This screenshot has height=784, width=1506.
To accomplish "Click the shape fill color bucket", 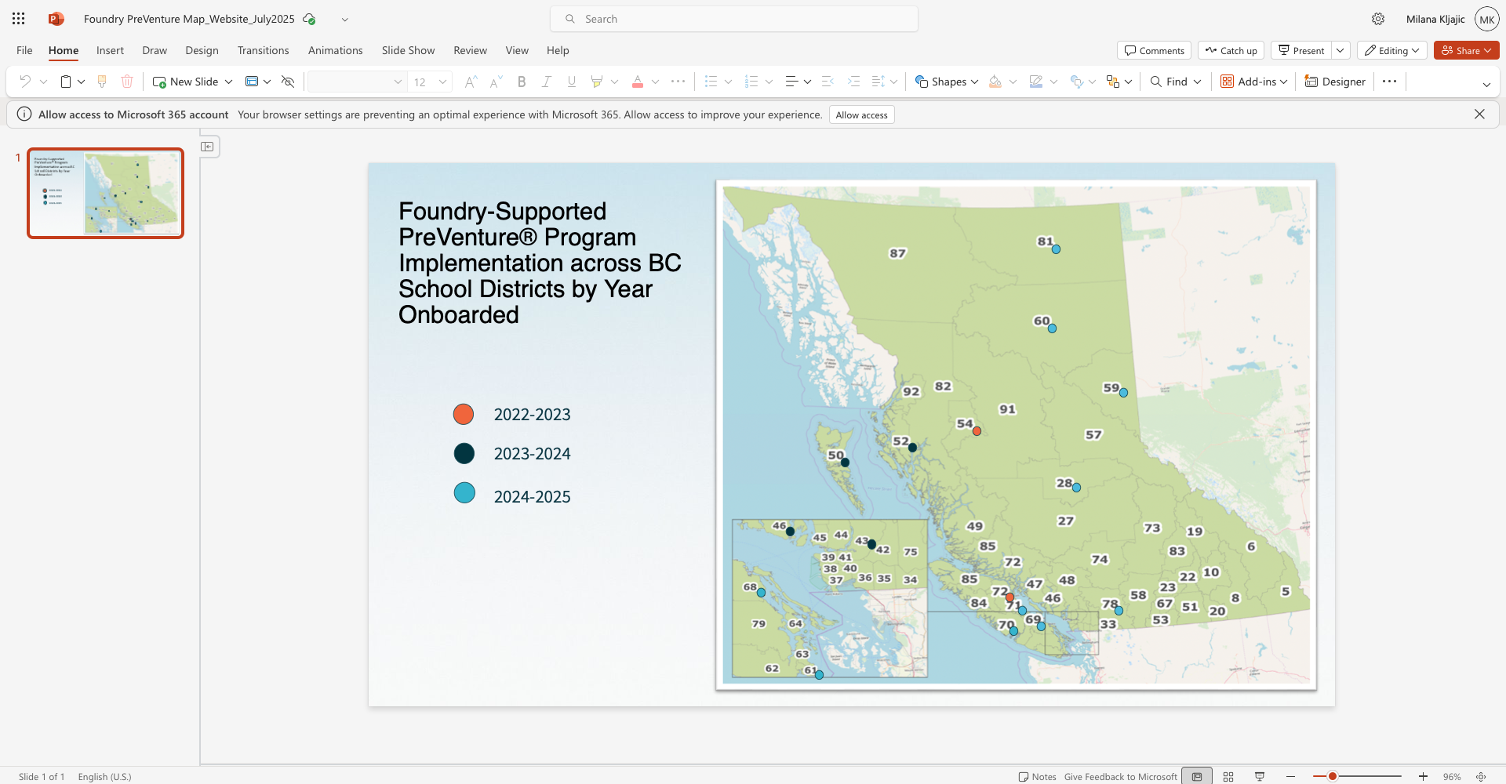I will point(995,82).
